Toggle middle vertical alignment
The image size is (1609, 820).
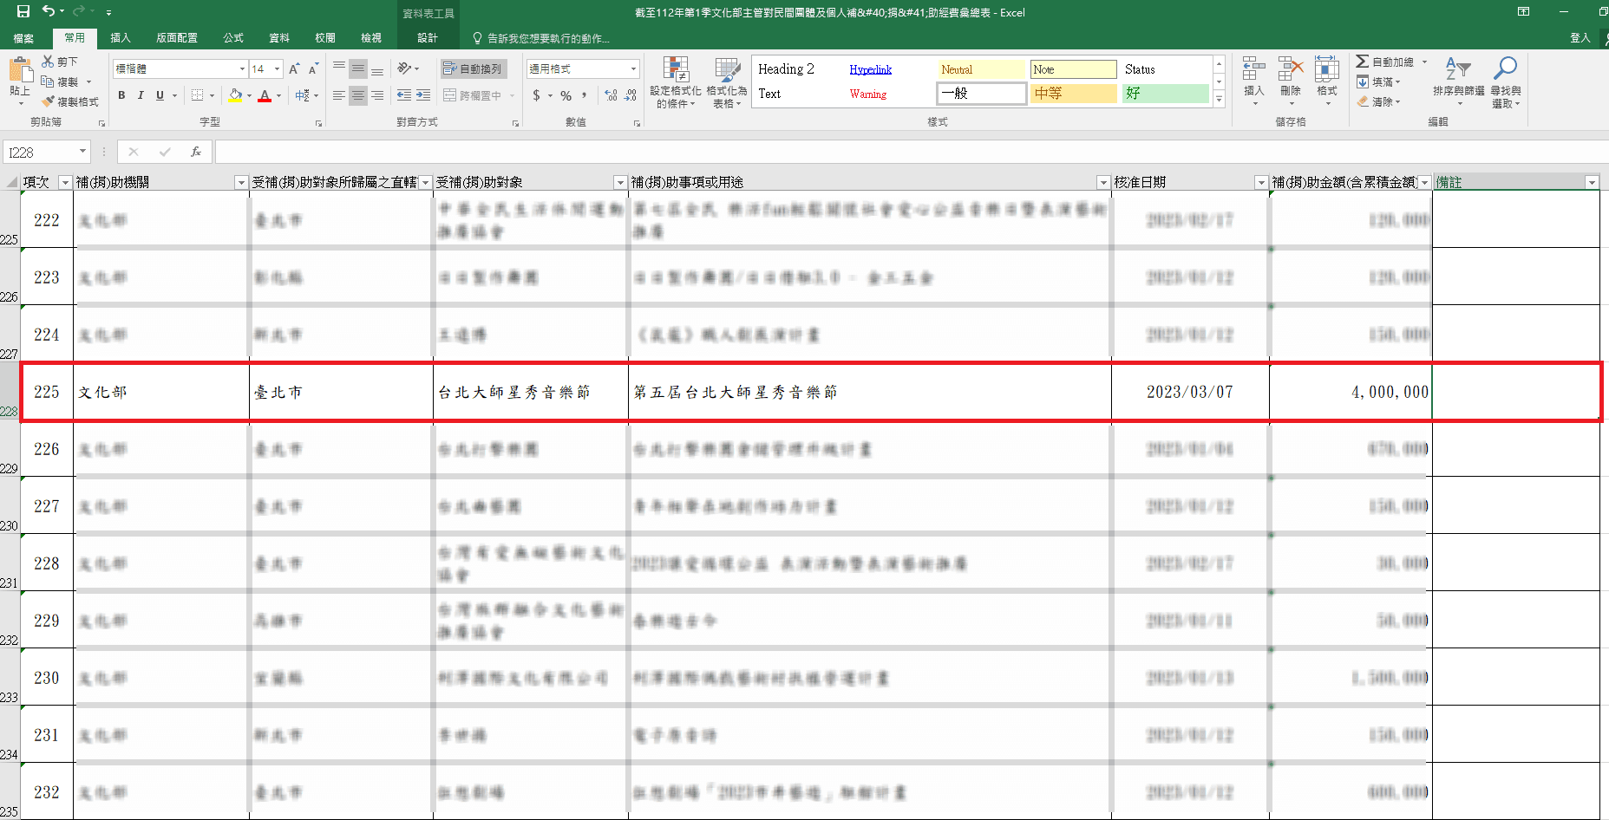(358, 68)
